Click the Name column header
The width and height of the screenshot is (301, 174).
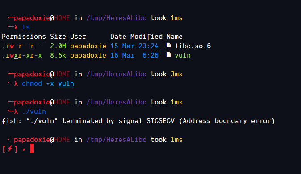point(175,37)
